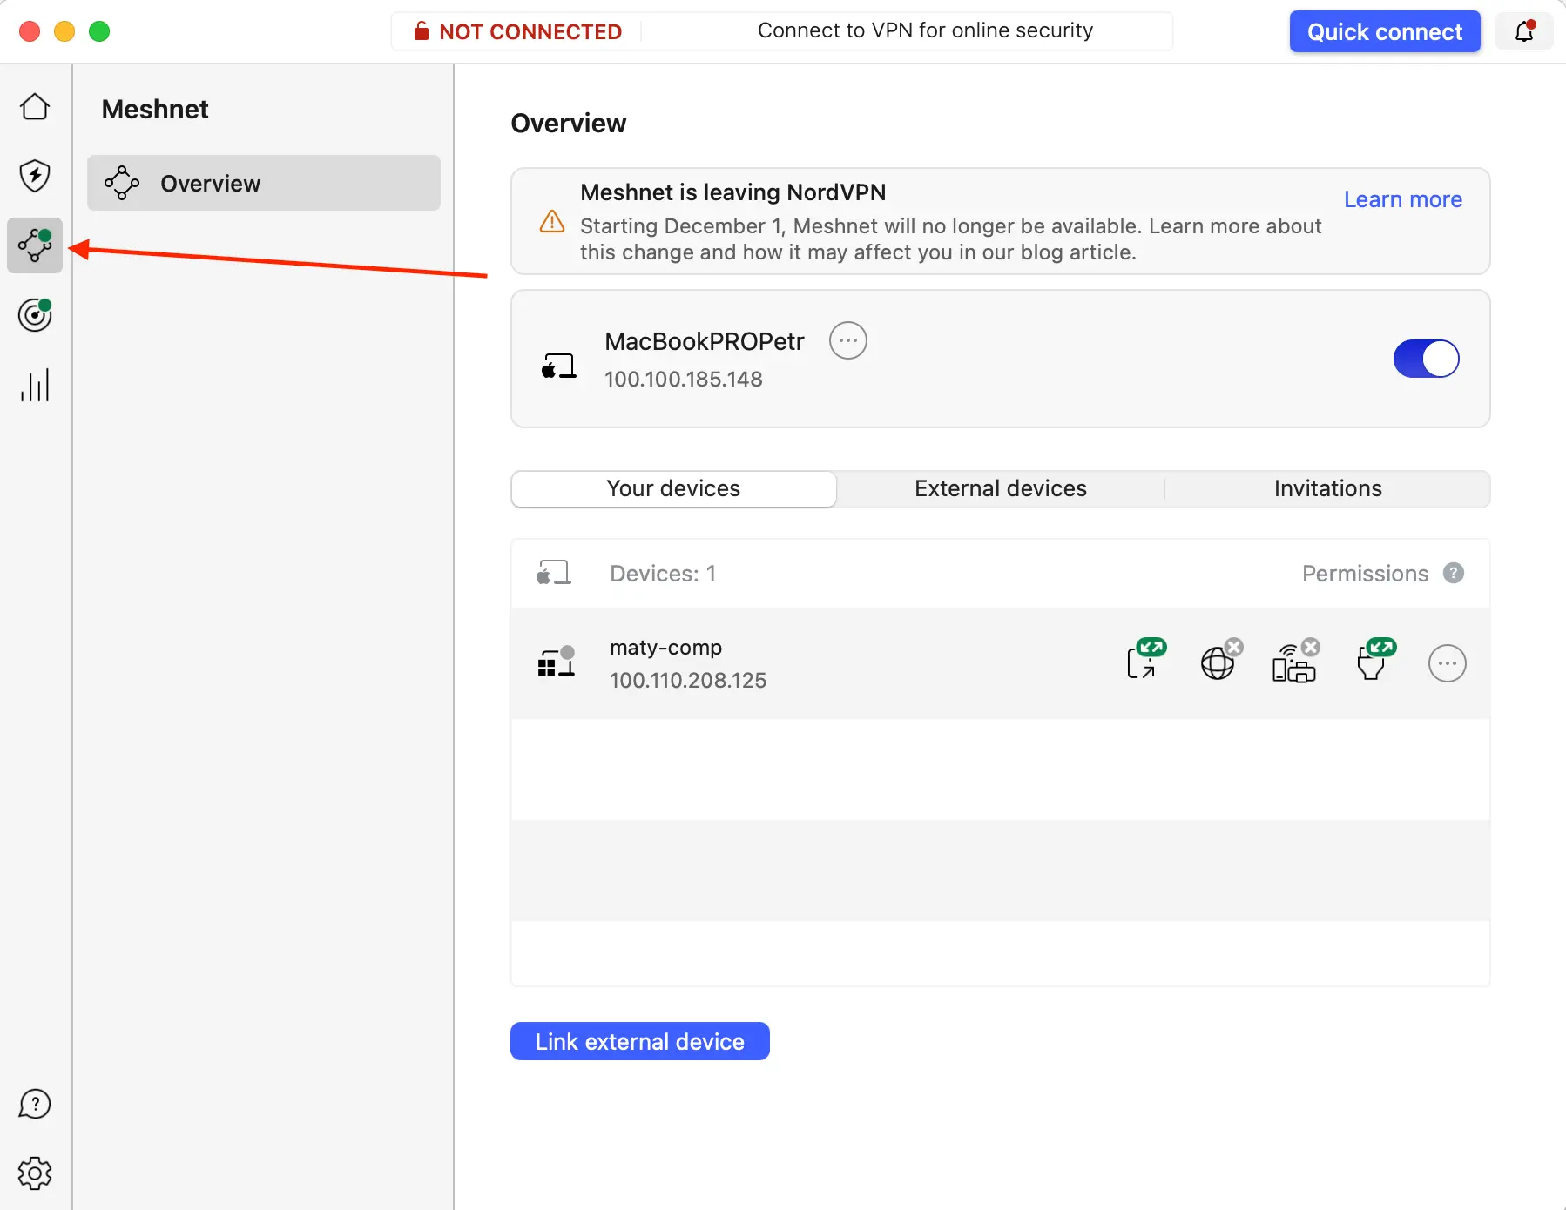The height and width of the screenshot is (1210, 1566).
Task: Open the Dark Web Monitor radar icon
Action: point(35,315)
